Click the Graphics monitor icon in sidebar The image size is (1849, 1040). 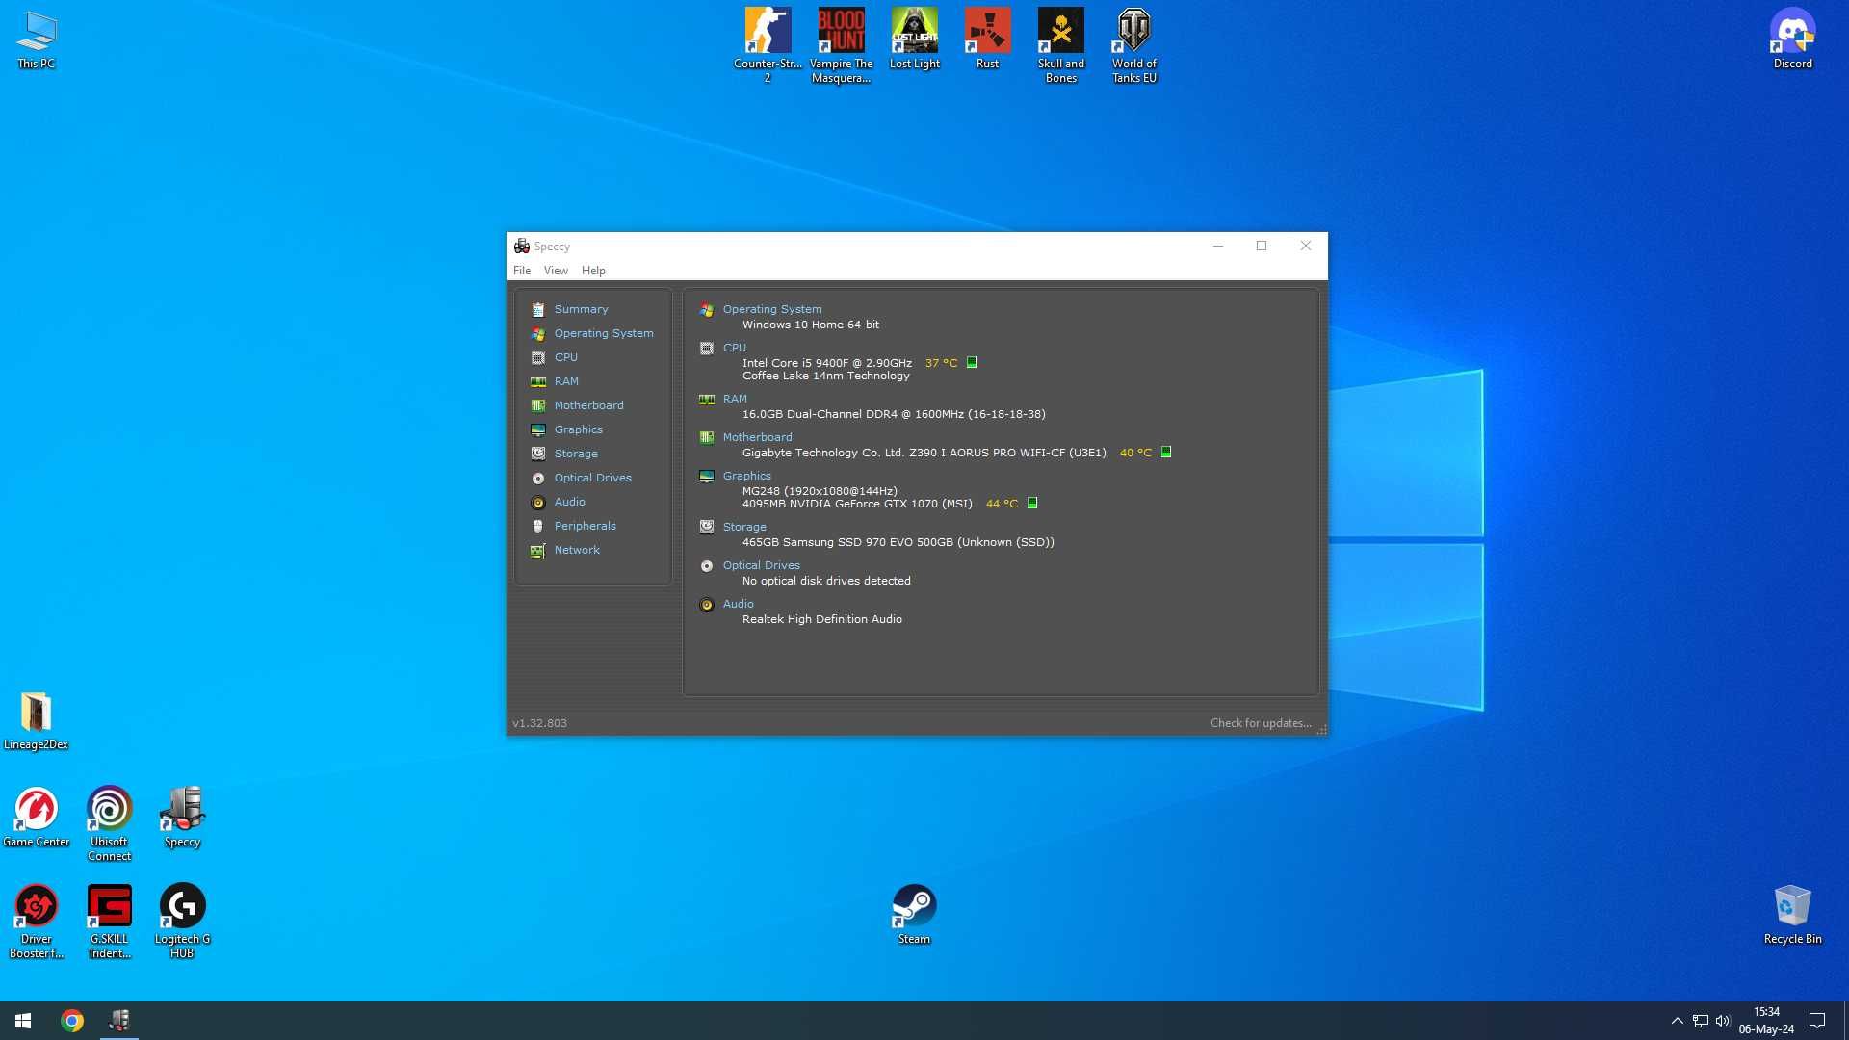pyautogui.click(x=538, y=429)
